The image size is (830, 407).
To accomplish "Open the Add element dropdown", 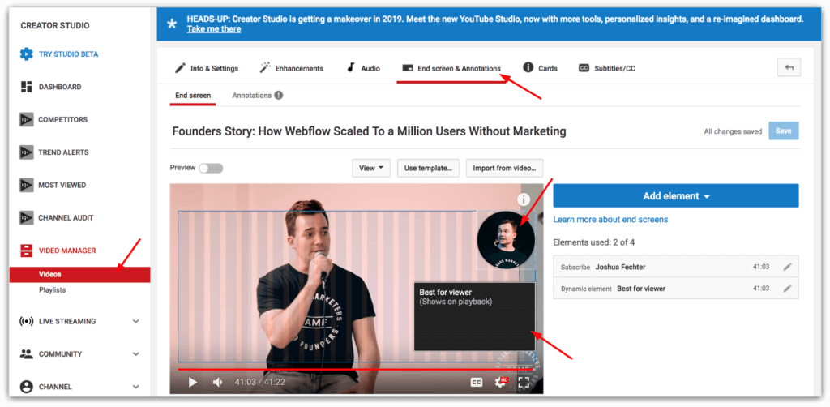I will [x=676, y=196].
